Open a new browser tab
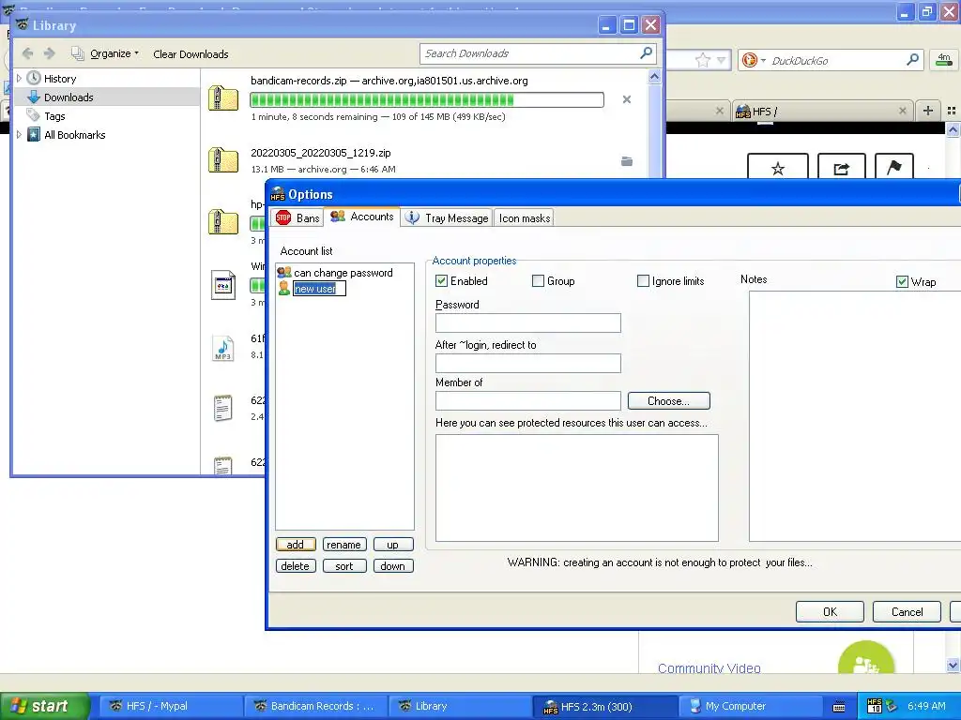Image resolution: width=961 pixels, height=720 pixels. (928, 111)
